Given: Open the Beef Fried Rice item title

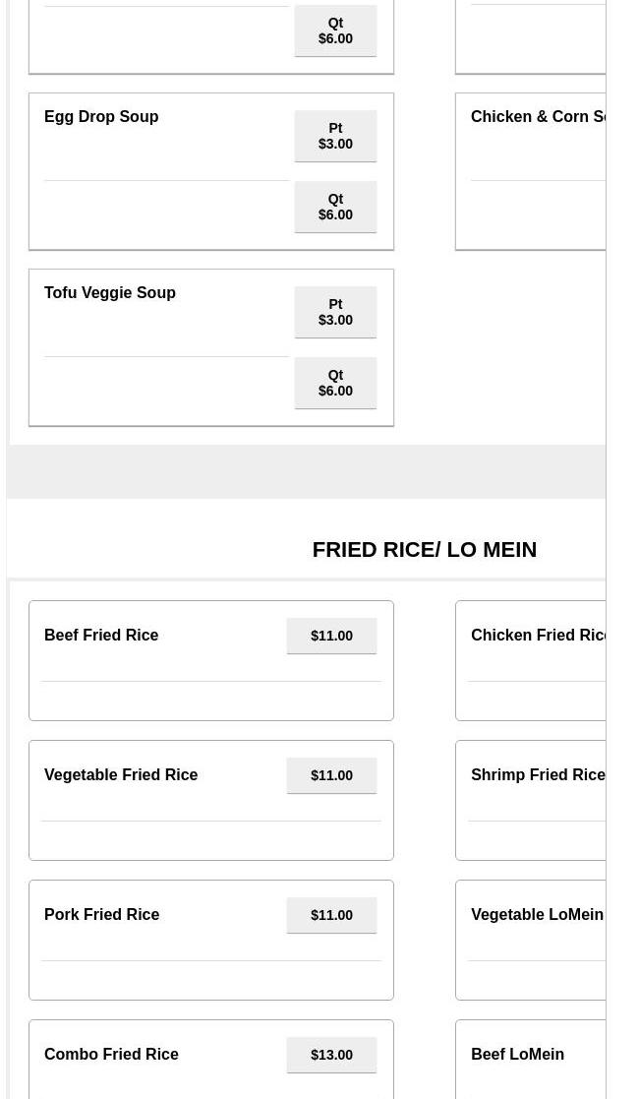Looking at the screenshot, I should [x=101, y=635].
